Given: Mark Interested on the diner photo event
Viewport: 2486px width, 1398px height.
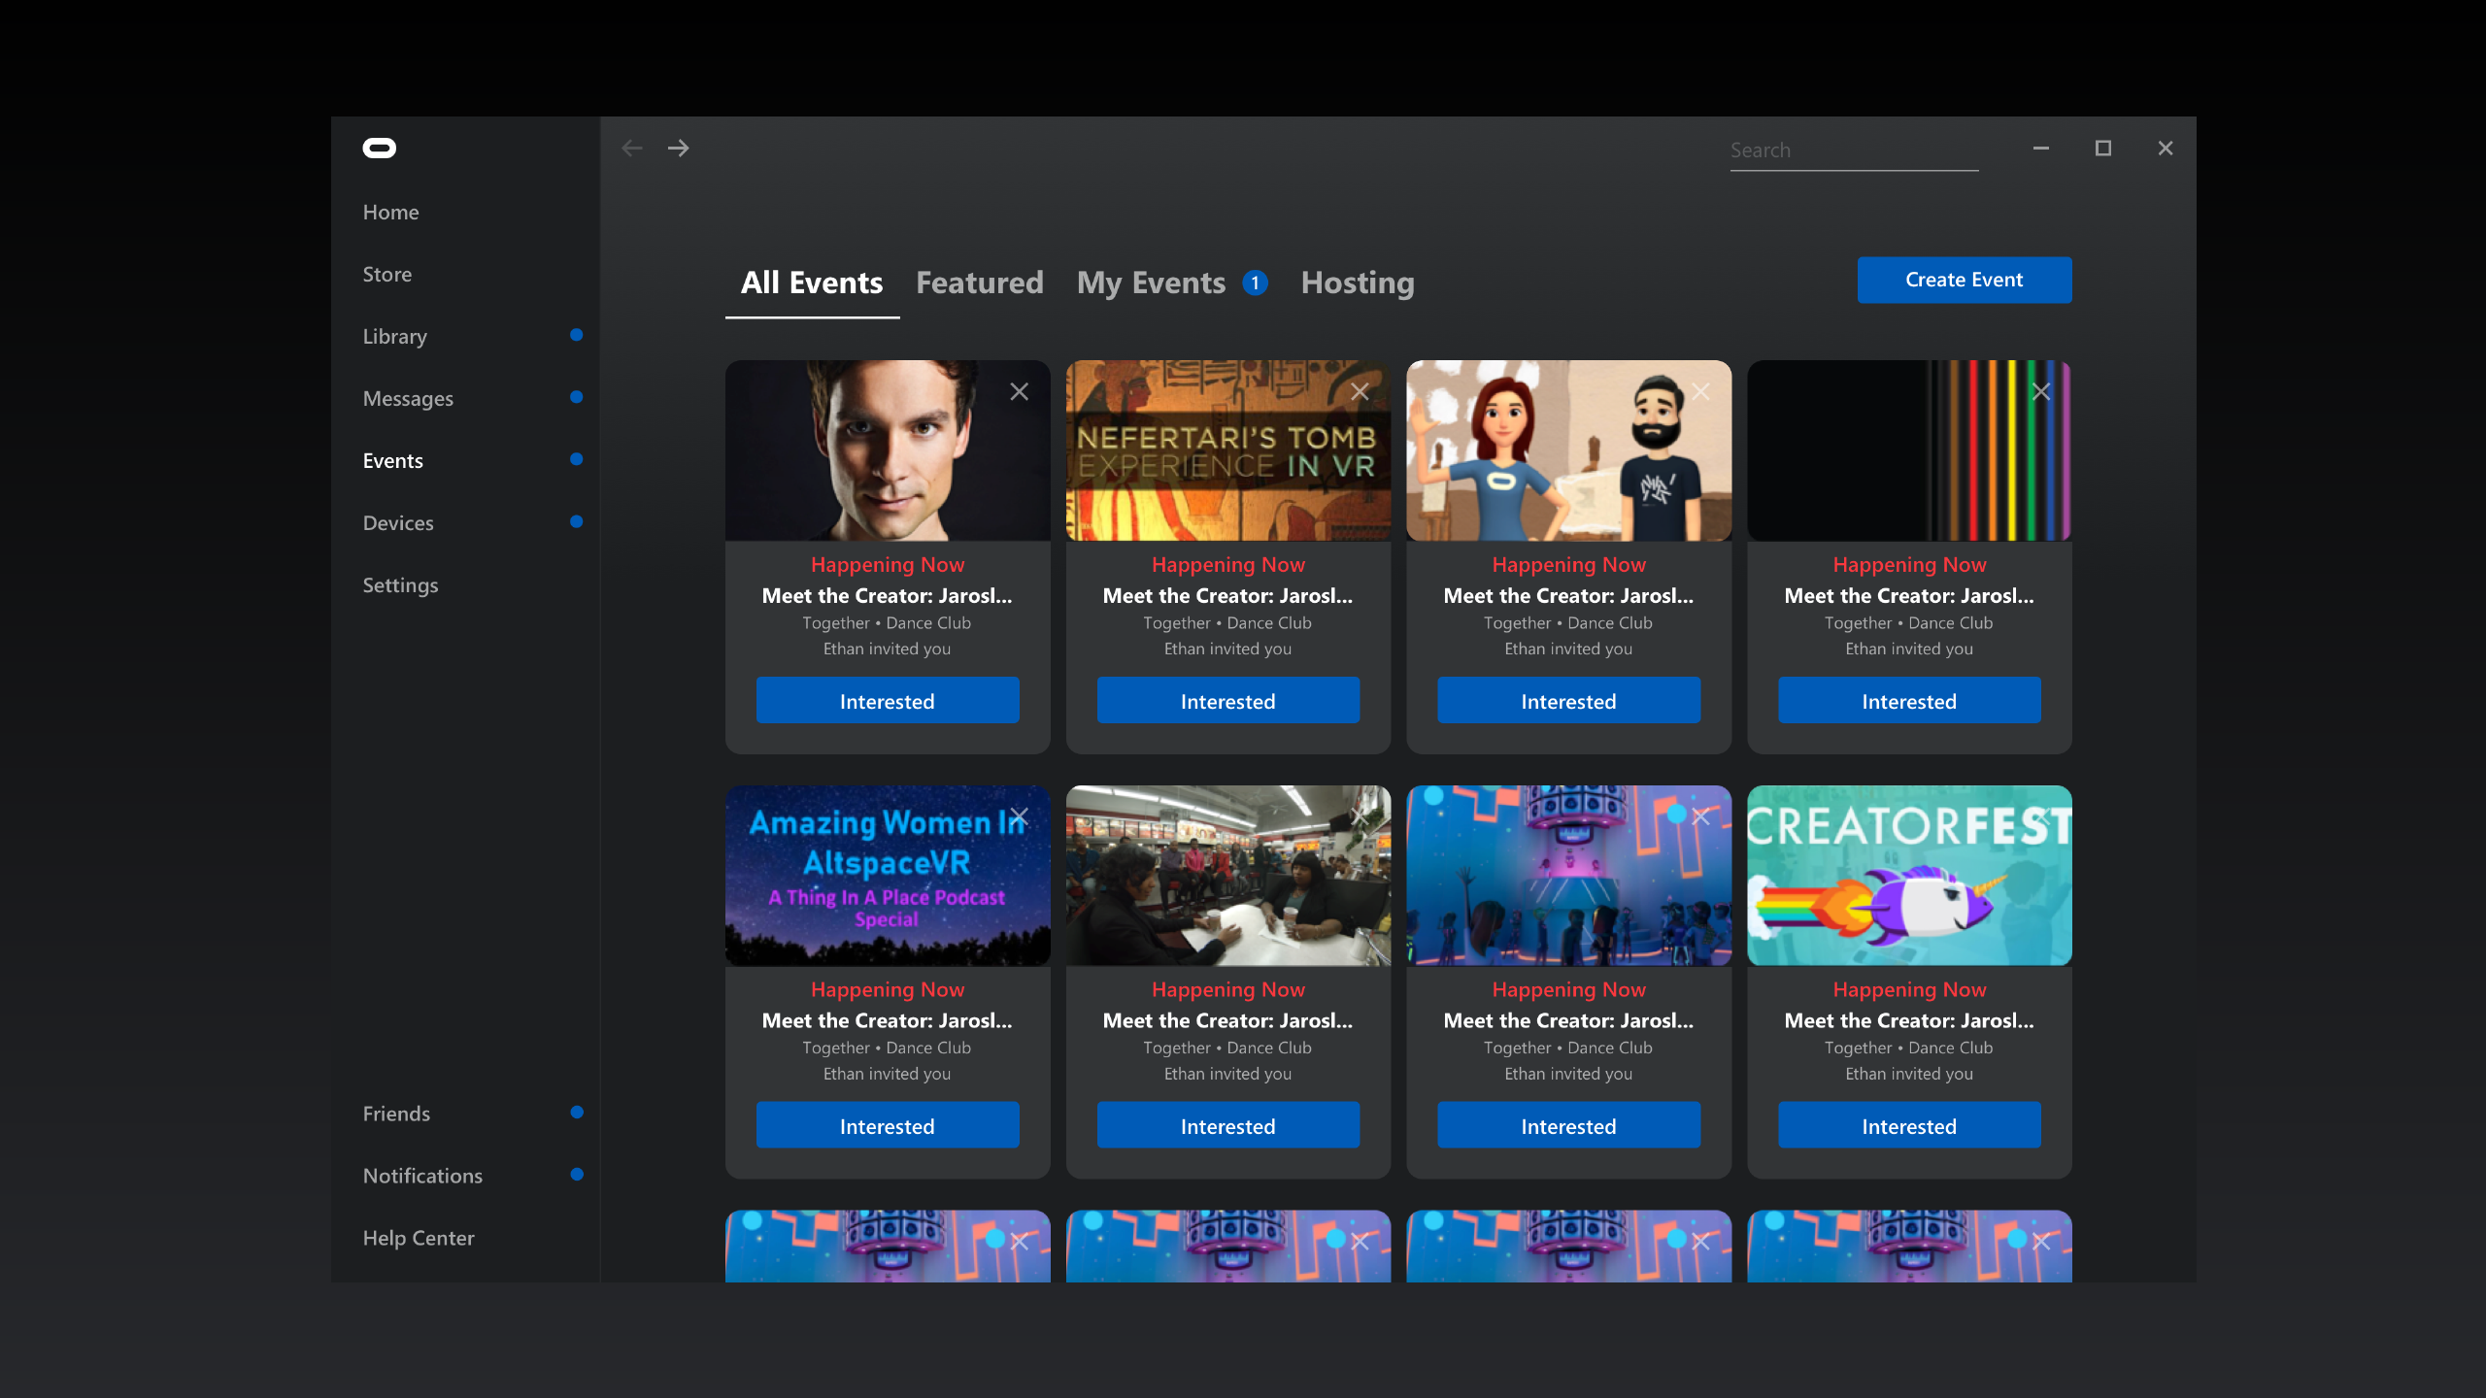Looking at the screenshot, I should [1227, 1125].
